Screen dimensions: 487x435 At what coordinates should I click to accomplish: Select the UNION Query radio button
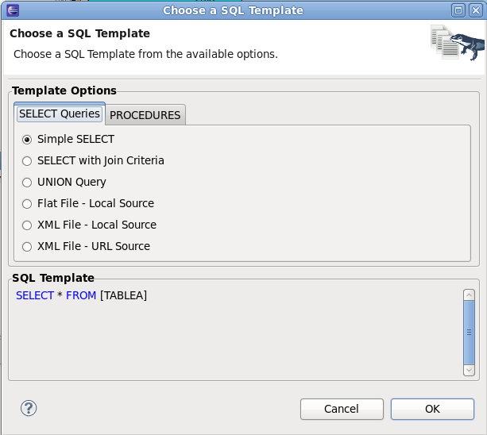click(27, 182)
